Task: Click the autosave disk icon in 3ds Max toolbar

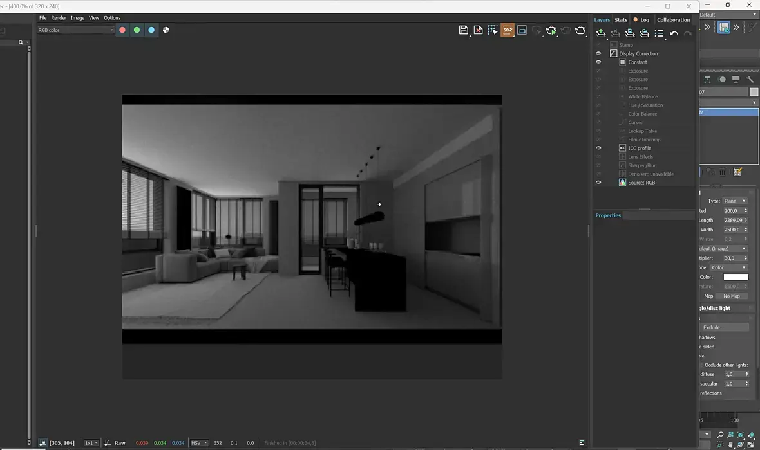Action: [x=724, y=28]
